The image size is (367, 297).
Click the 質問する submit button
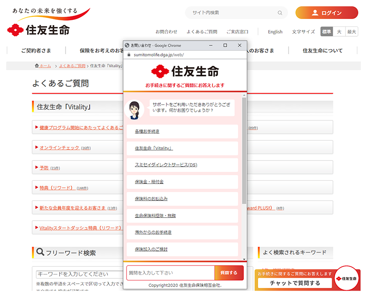[x=229, y=273]
